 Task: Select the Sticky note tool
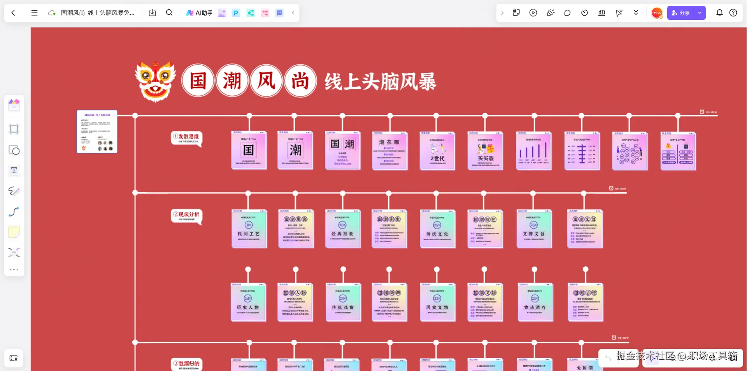tap(14, 232)
